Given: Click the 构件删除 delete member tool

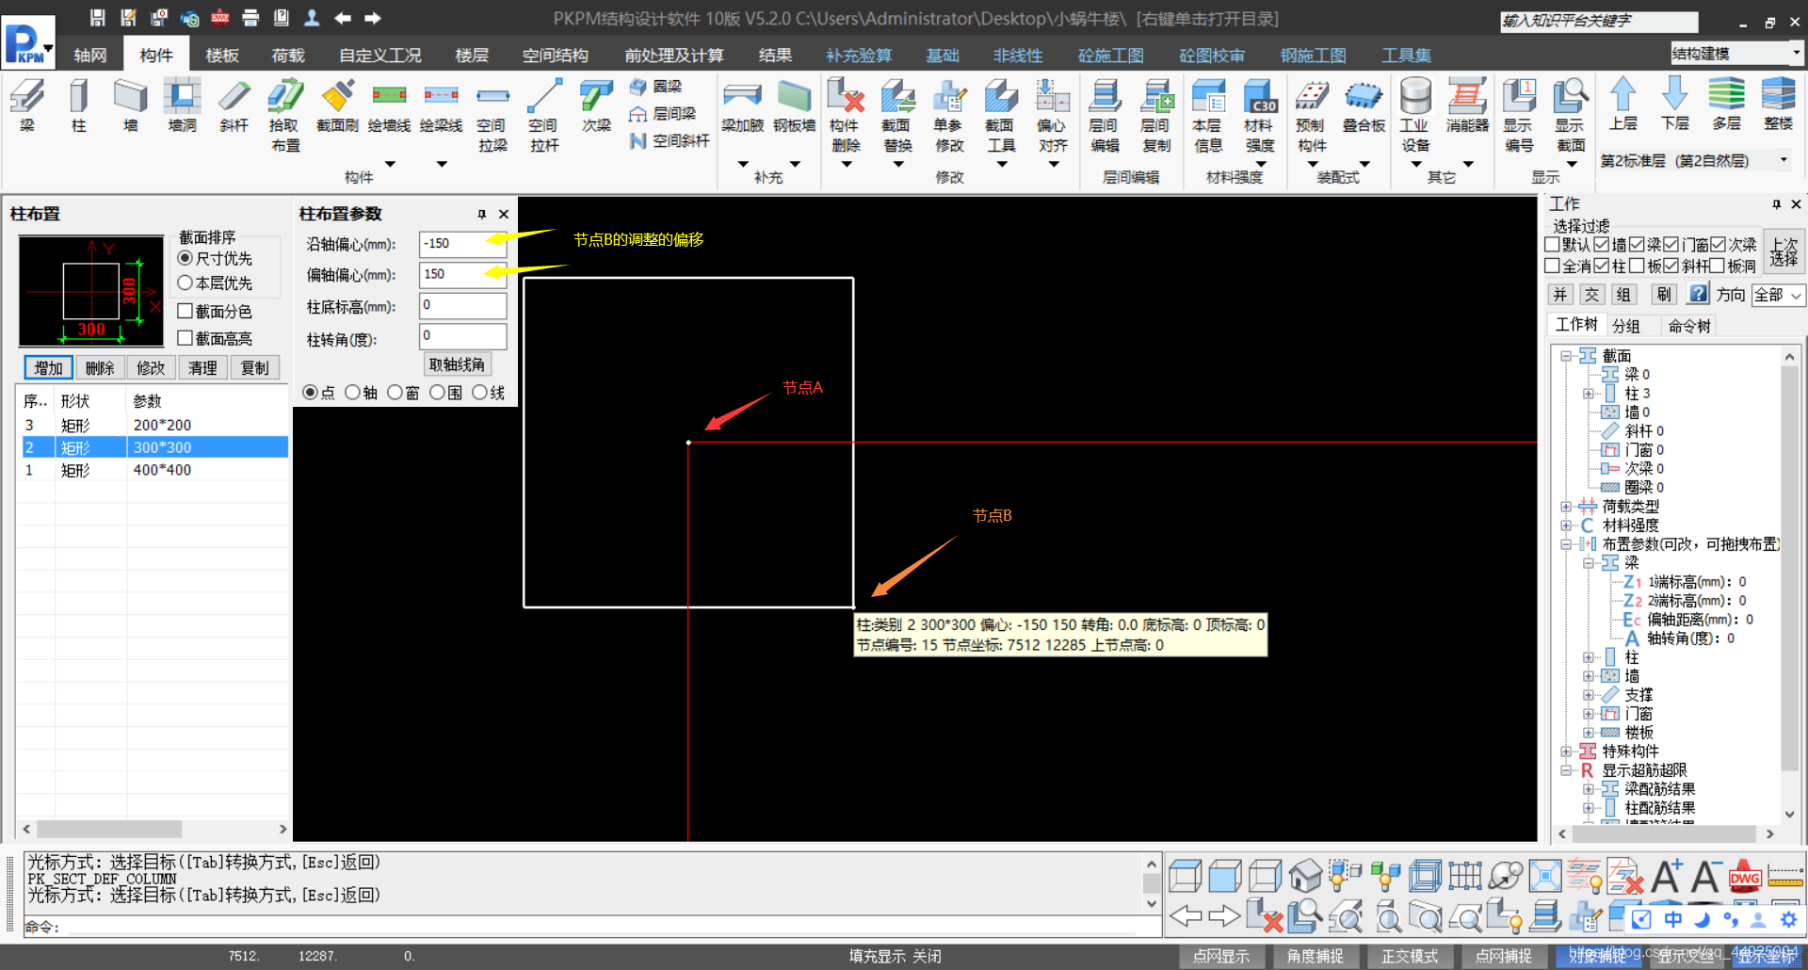Looking at the screenshot, I should (x=846, y=115).
